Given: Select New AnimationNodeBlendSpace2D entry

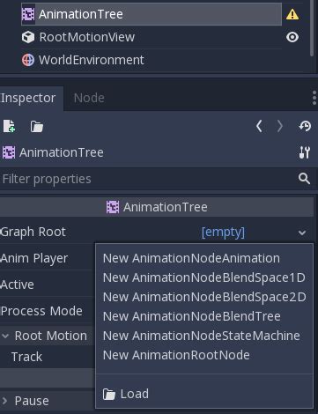Looking at the screenshot, I should click(204, 297).
